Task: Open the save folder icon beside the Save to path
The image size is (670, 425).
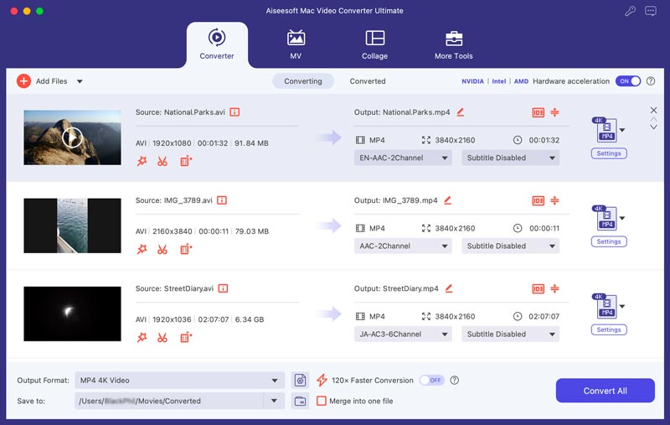Action: [301, 401]
